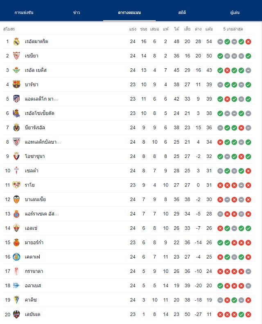The height and width of the screenshot is (324, 262).
Task: Open the การแข่งขัน tab
Action: tap(24, 12)
